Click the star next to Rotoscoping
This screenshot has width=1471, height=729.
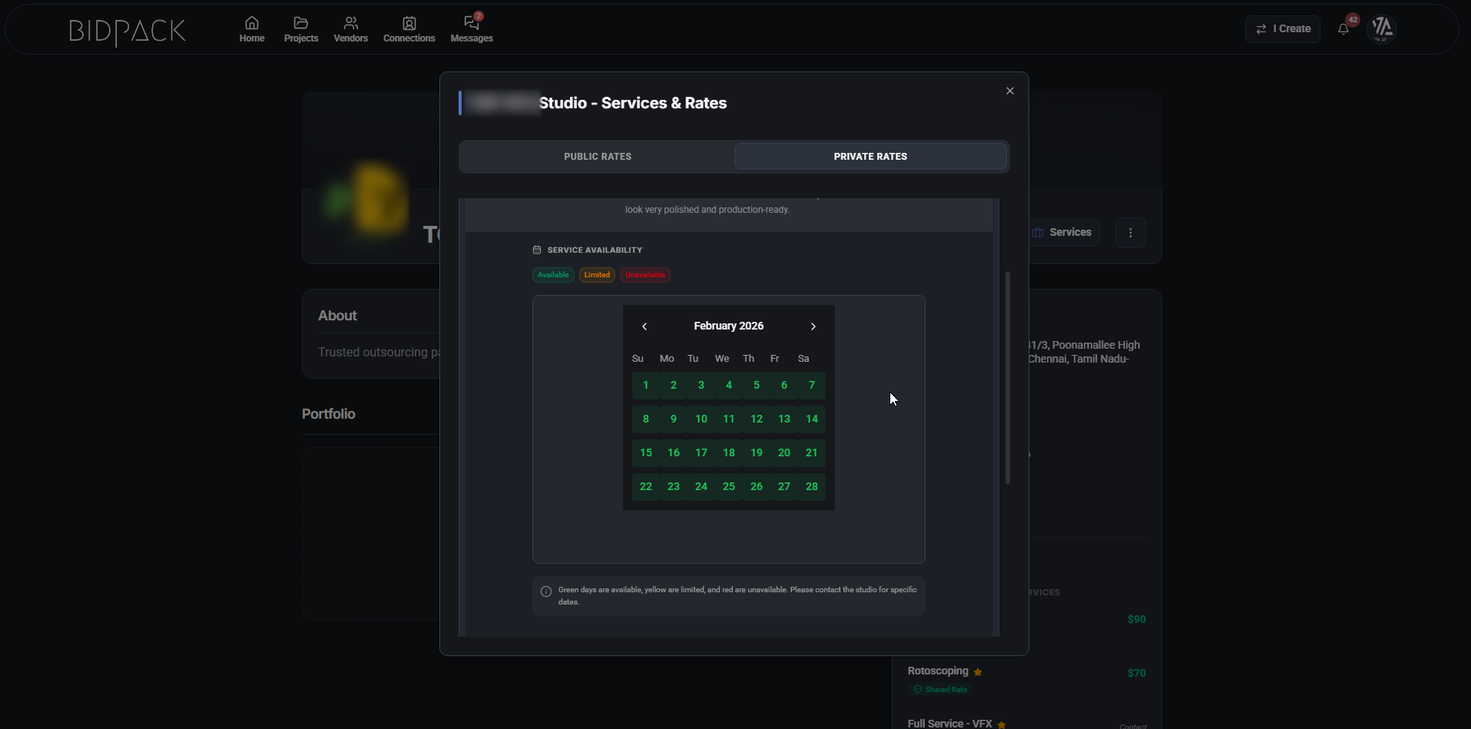[x=978, y=671]
